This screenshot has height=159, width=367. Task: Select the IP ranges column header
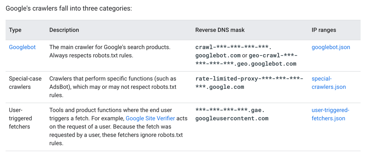(x=324, y=30)
